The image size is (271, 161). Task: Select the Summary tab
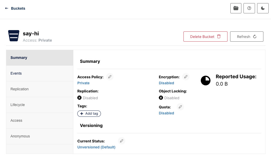pos(40,58)
